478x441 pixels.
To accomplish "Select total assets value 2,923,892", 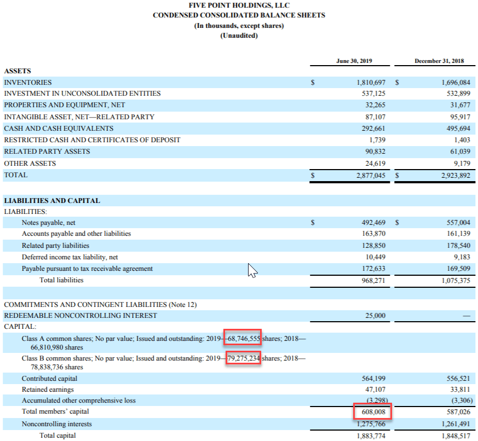I will (x=456, y=176).
